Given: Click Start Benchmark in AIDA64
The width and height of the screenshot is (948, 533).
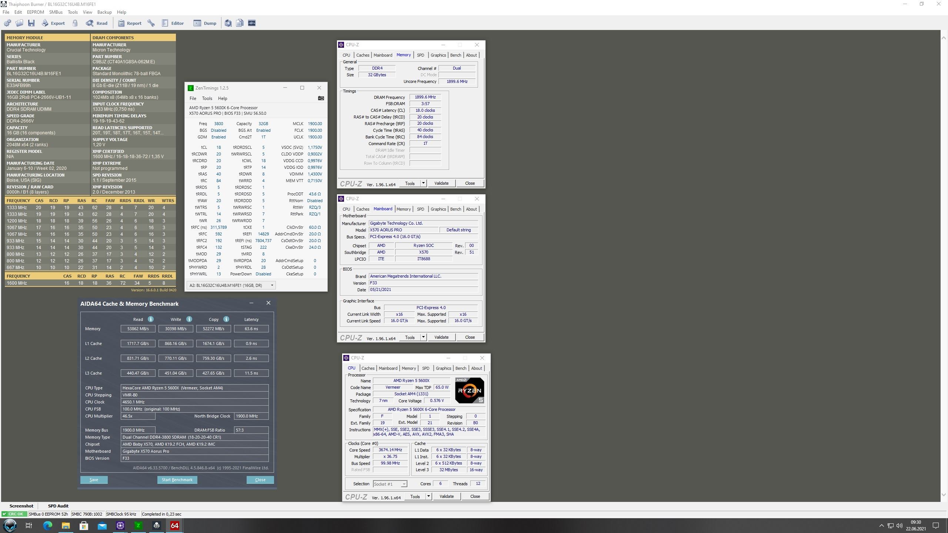Looking at the screenshot, I should coord(177,480).
